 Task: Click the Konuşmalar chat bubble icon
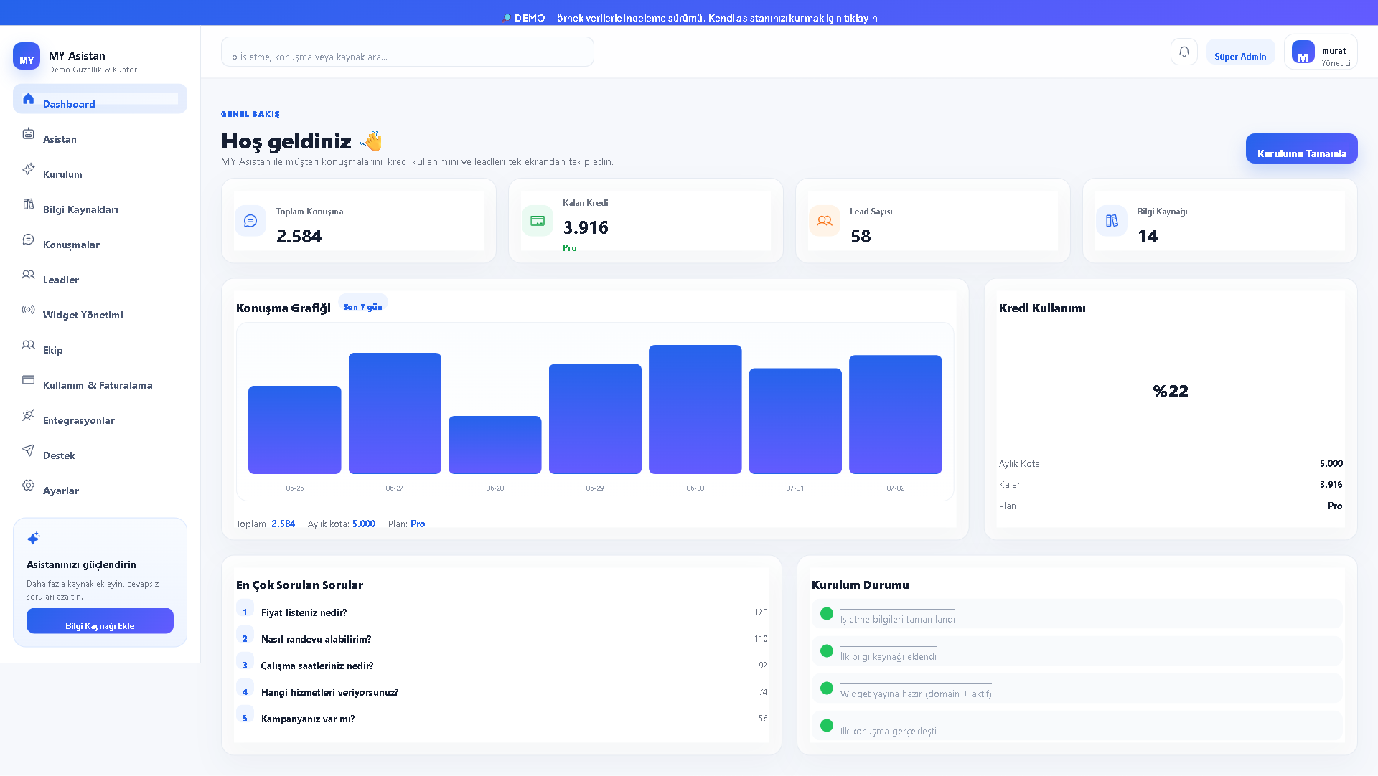pos(28,239)
